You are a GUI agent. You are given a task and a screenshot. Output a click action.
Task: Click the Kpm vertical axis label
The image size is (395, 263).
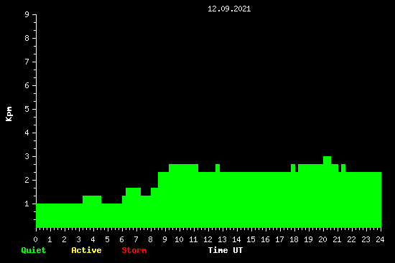point(9,114)
